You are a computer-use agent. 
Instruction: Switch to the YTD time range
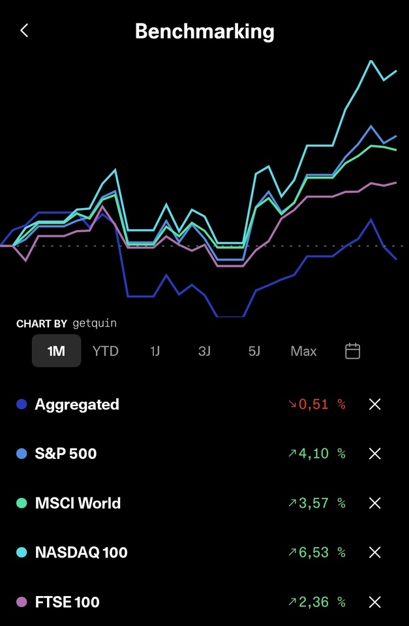106,351
